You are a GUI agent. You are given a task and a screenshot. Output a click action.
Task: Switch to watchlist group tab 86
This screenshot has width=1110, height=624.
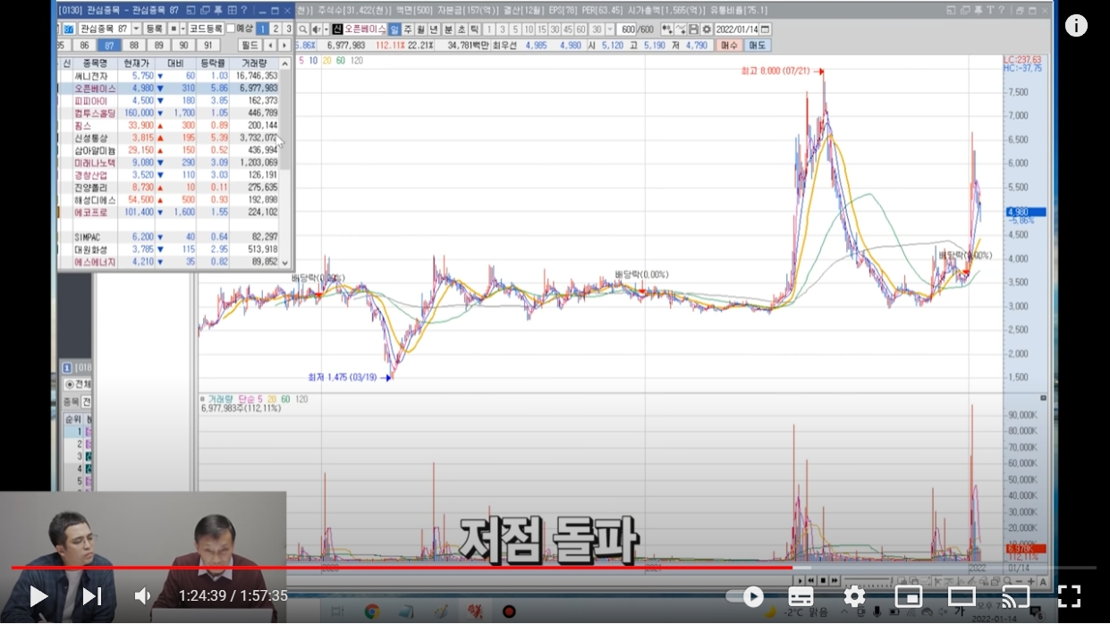(x=84, y=45)
